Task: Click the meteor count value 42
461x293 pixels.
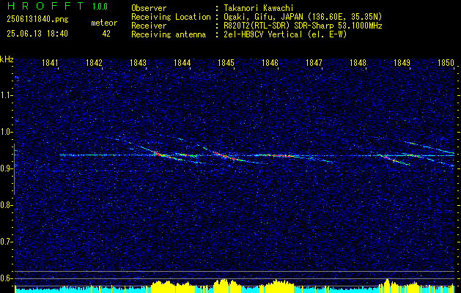Action: (x=106, y=34)
